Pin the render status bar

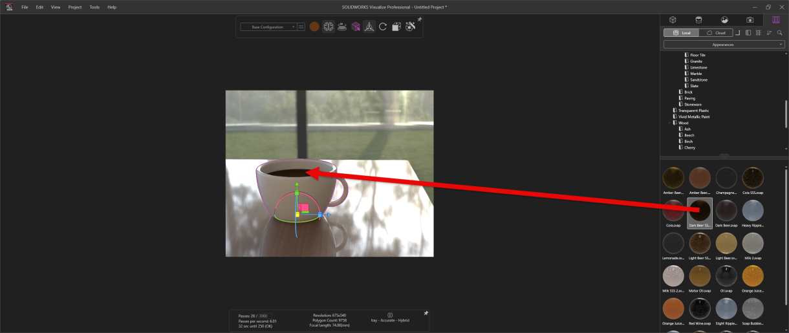426,313
